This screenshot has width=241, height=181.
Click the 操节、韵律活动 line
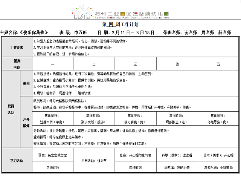pos(112,107)
